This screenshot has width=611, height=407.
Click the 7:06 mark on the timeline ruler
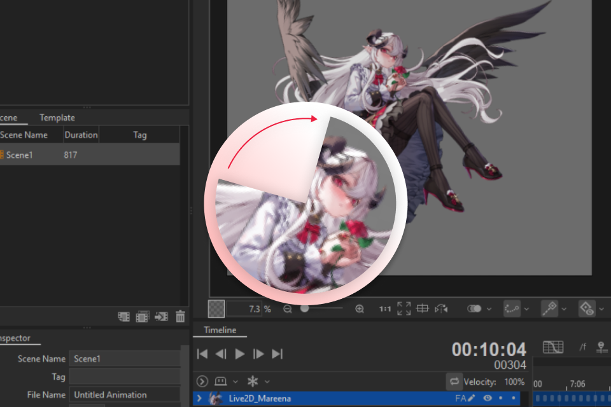tap(577, 384)
